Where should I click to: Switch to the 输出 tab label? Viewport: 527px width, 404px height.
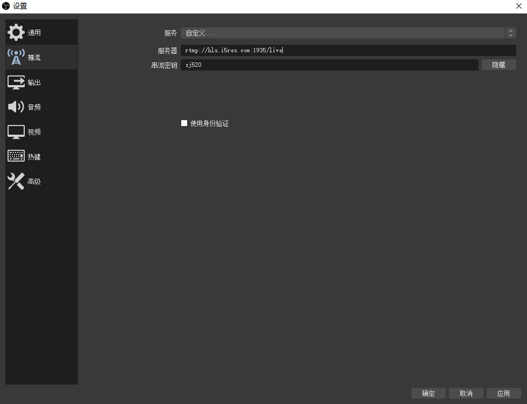pos(34,82)
